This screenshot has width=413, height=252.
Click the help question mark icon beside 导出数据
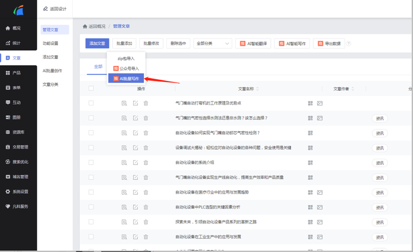[348, 44]
